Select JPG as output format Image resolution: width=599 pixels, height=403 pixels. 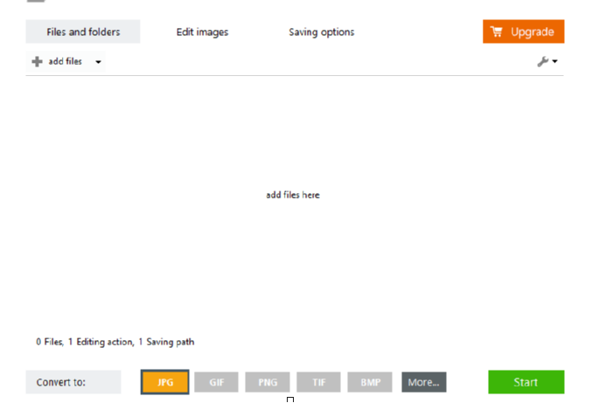click(165, 382)
